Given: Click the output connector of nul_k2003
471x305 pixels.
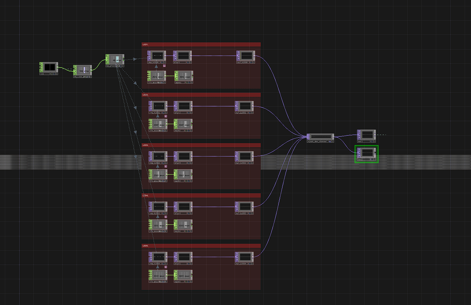Looking at the screenshot, I should coord(255,206).
